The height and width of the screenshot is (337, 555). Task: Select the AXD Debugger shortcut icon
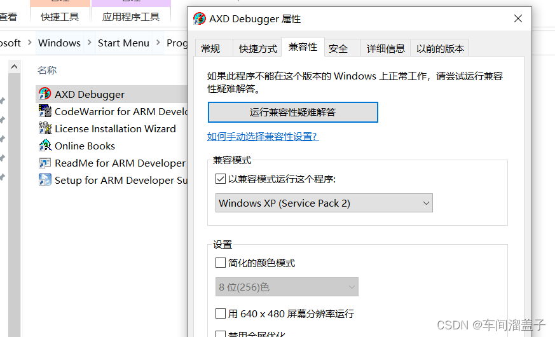(45, 94)
